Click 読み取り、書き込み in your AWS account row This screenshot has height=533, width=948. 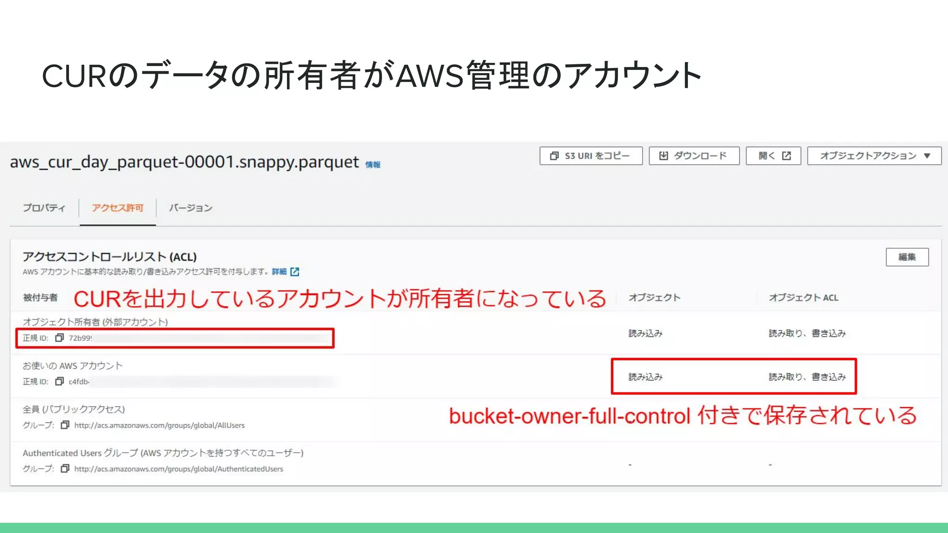point(807,377)
